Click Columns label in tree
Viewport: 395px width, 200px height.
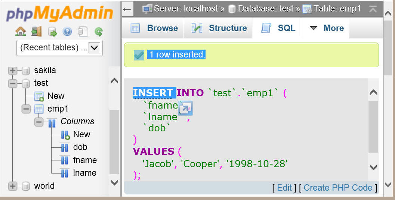(x=77, y=121)
